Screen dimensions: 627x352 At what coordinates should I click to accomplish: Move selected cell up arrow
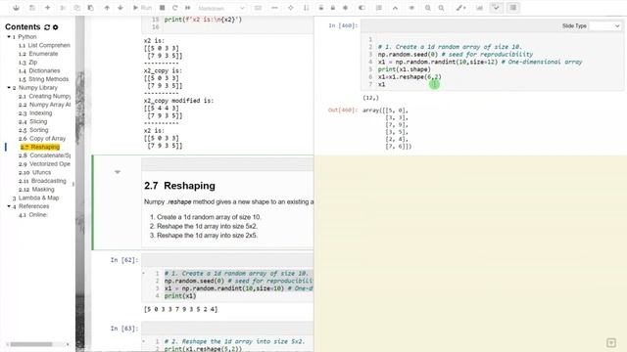pyautogui.click(x=107, y=8)
